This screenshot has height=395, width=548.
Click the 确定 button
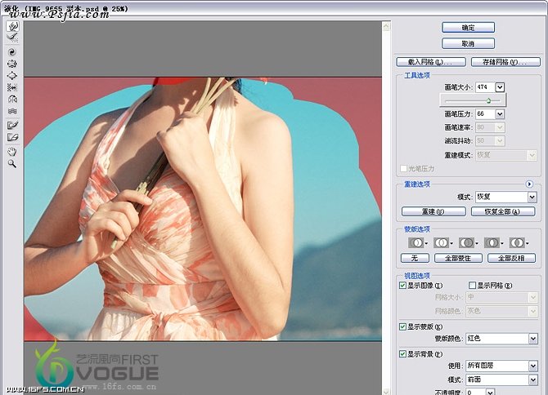[x=468, y=27]
